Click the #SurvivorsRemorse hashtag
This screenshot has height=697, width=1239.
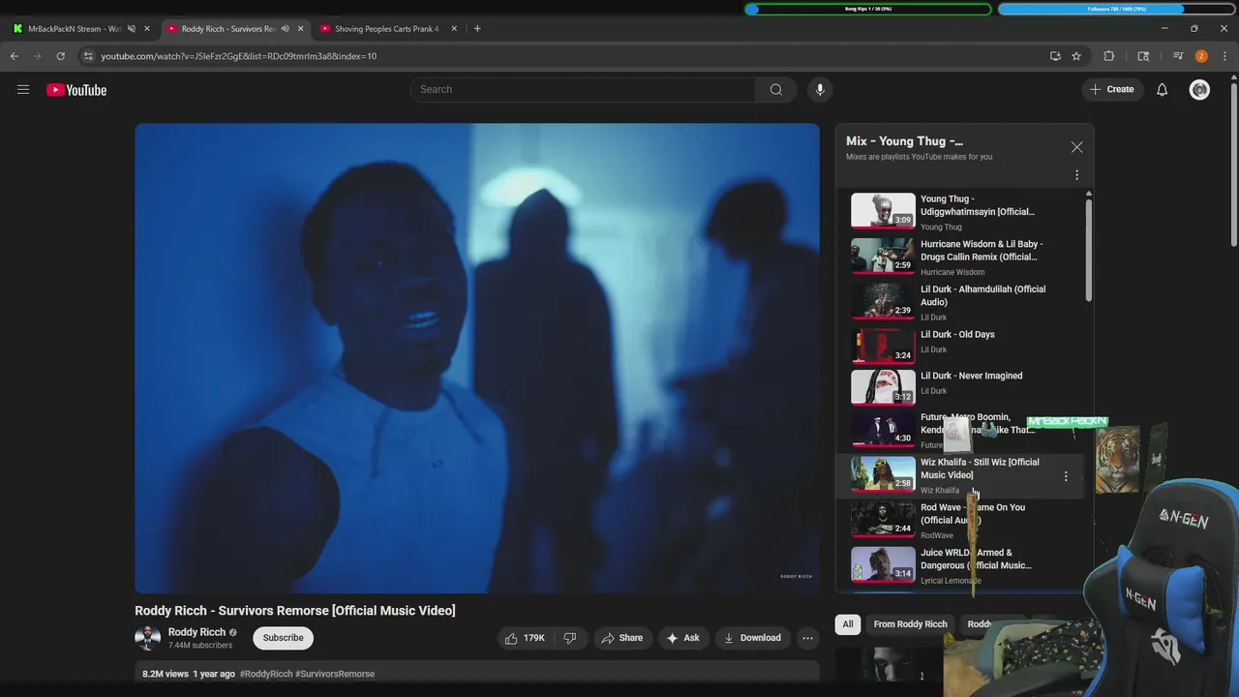click(335, 674)
